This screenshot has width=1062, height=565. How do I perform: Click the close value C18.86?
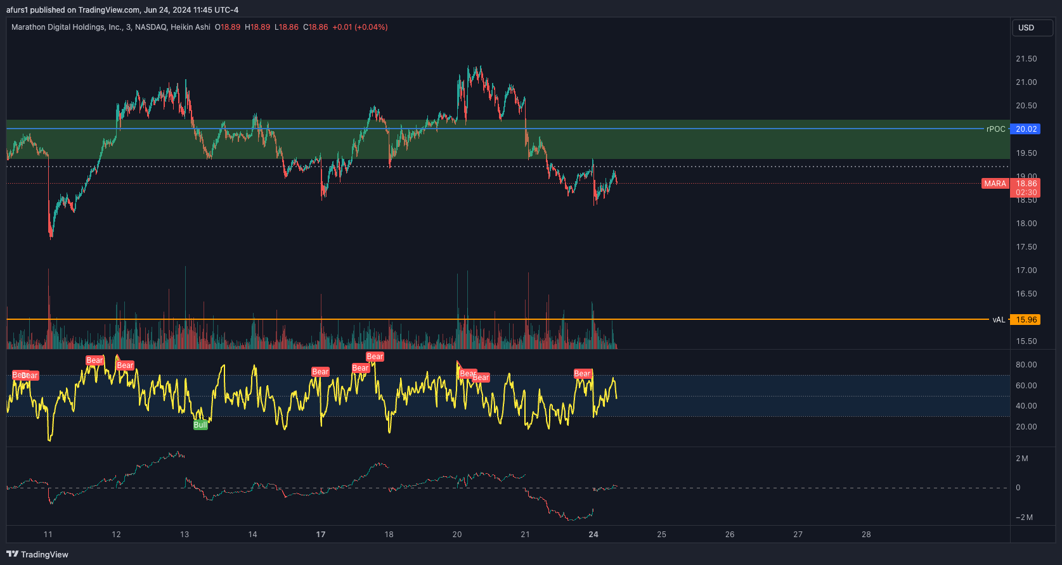coord(316,27)
